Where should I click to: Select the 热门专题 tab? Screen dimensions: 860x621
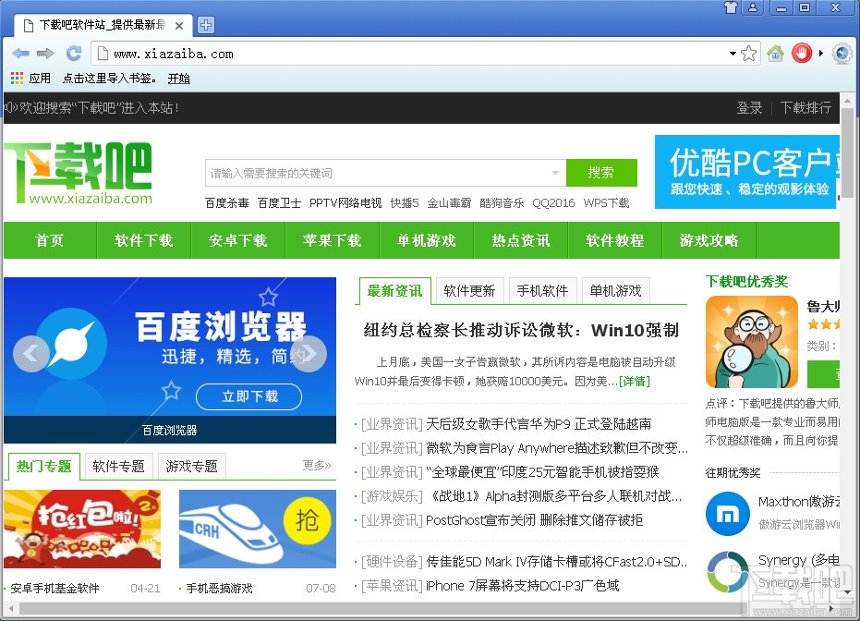[44, 467]
